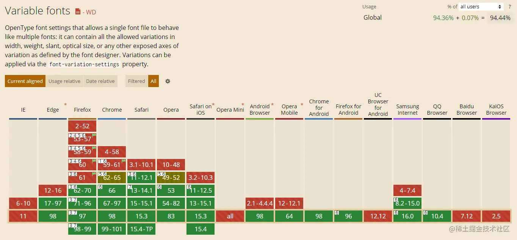
Task: Click the Chrome for Android header
Action: pos(319,108)
